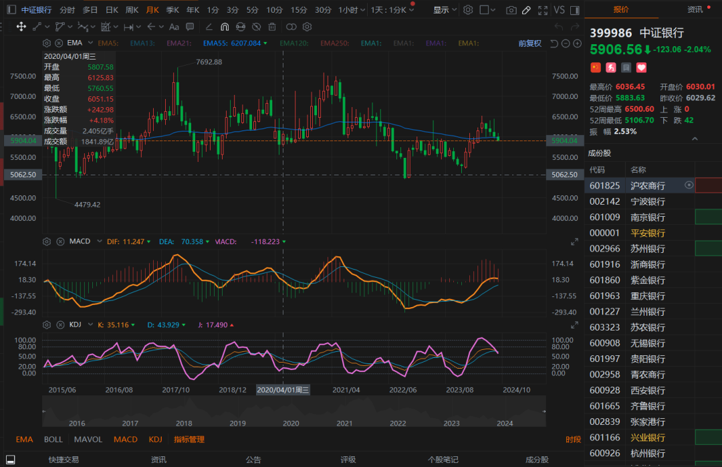Viewport: 722px width, 467px height.
Task: Take a chart screenshot with camera icon
Action: tap(511, 10)
